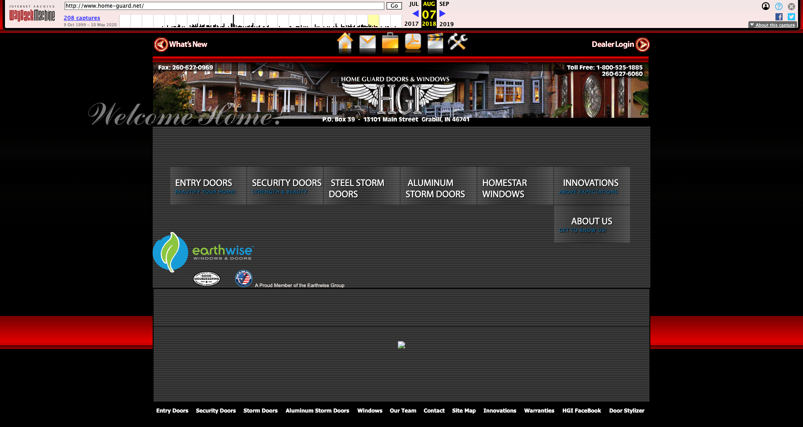Click Toll Free 1-800-525-1885 text
The width and height of the screenshot is (803, 427).
click(x=605, y=67)
